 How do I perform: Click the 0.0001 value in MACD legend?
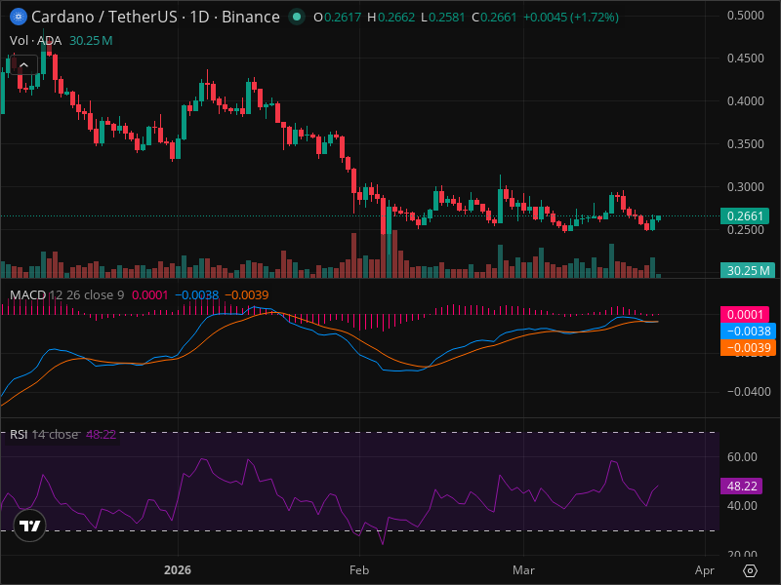(x=150, y=295)
